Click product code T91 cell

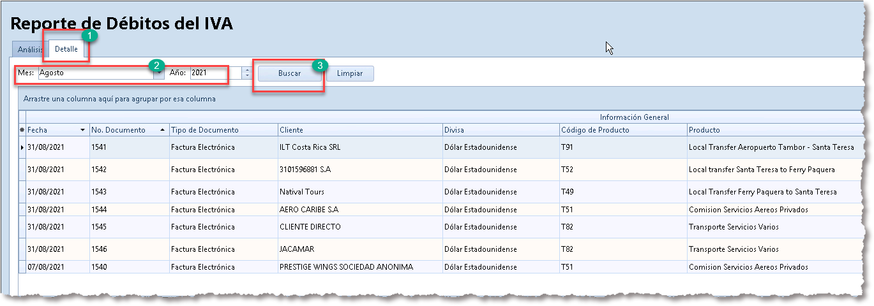623,147
